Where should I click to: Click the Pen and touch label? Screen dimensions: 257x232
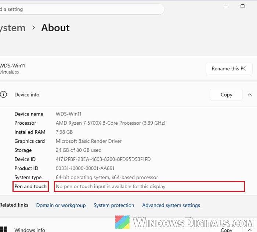[30, 186]
